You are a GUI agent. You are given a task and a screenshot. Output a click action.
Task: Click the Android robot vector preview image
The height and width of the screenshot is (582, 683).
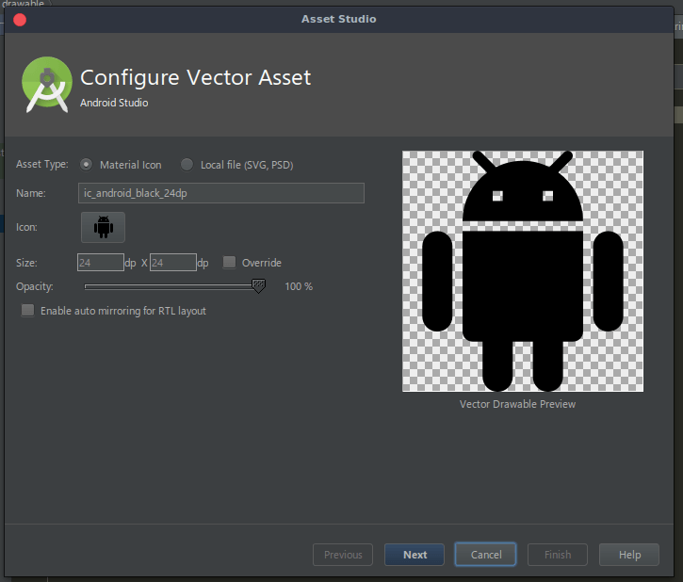pyautogui.click(x=523, y=271)
